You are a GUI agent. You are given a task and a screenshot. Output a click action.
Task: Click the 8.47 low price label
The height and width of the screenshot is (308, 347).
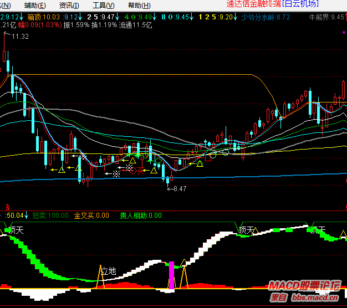[180, 189]
